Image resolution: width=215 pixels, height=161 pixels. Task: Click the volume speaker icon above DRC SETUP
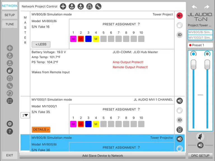[x=200, y=145]
